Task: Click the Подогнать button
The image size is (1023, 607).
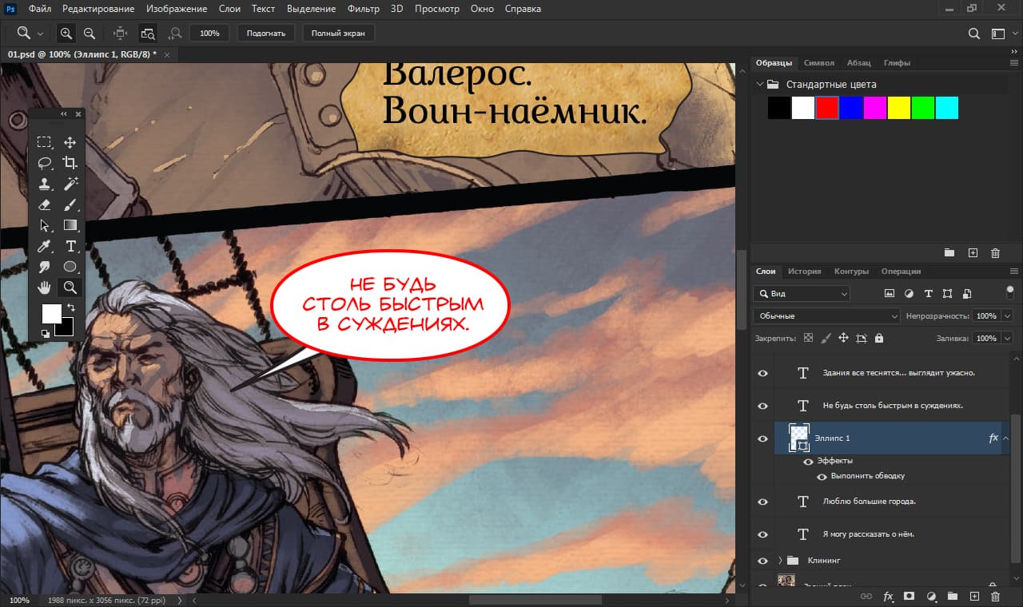Action: (x=266, y=34)
